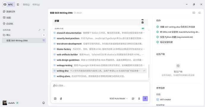
Task: Click the box icon above 暂无产物
Action: 178,66
